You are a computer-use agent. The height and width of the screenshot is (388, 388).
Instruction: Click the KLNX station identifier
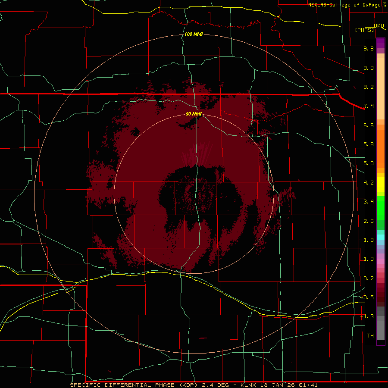[248, 385]
